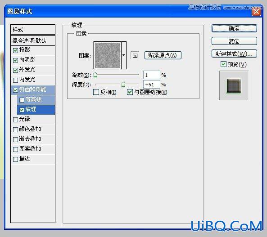
Task: Select the 纹理 sub-item label
Action: tap(31, 109)
